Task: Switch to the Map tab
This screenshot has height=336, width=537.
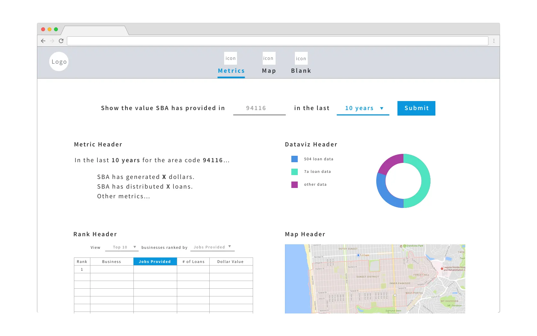Action: 269,70
